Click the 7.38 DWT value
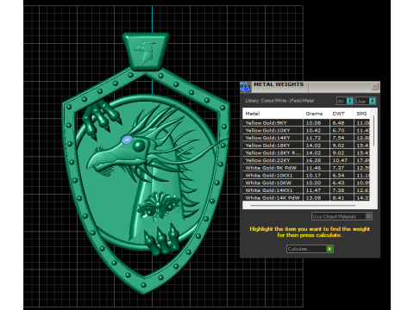This screenshot has height=310, width=414. [338, 190]
